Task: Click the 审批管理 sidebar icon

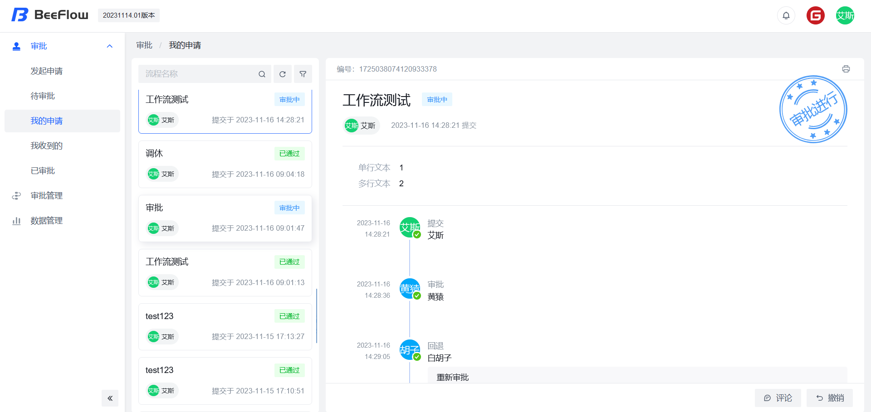Action: click(16, 196)
